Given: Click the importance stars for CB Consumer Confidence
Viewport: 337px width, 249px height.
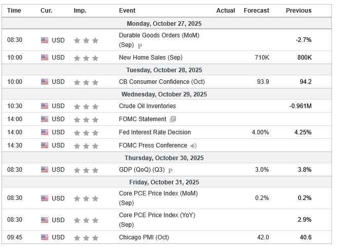Looking at the screenshot, I should click(86, 82).
